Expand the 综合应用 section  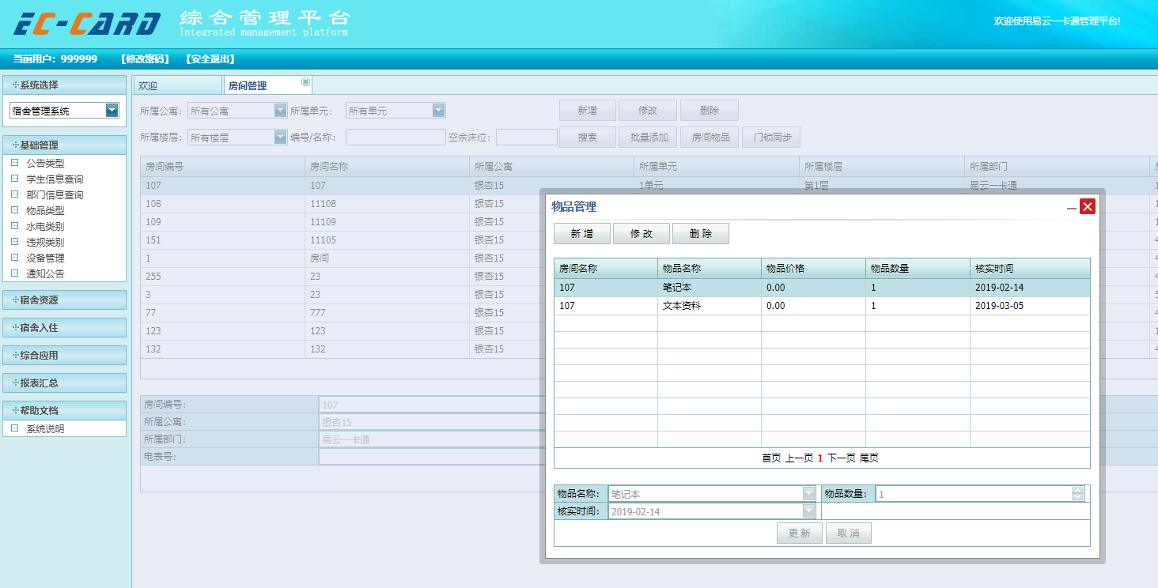64,355
